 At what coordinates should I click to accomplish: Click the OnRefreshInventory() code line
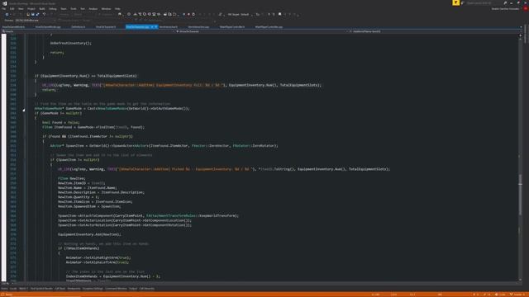point(70,43)
